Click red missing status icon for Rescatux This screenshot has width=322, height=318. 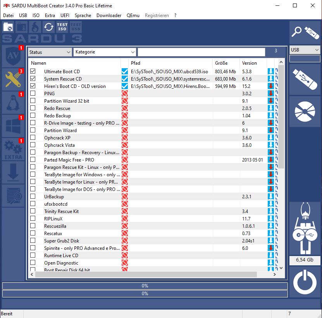[125, 233]
